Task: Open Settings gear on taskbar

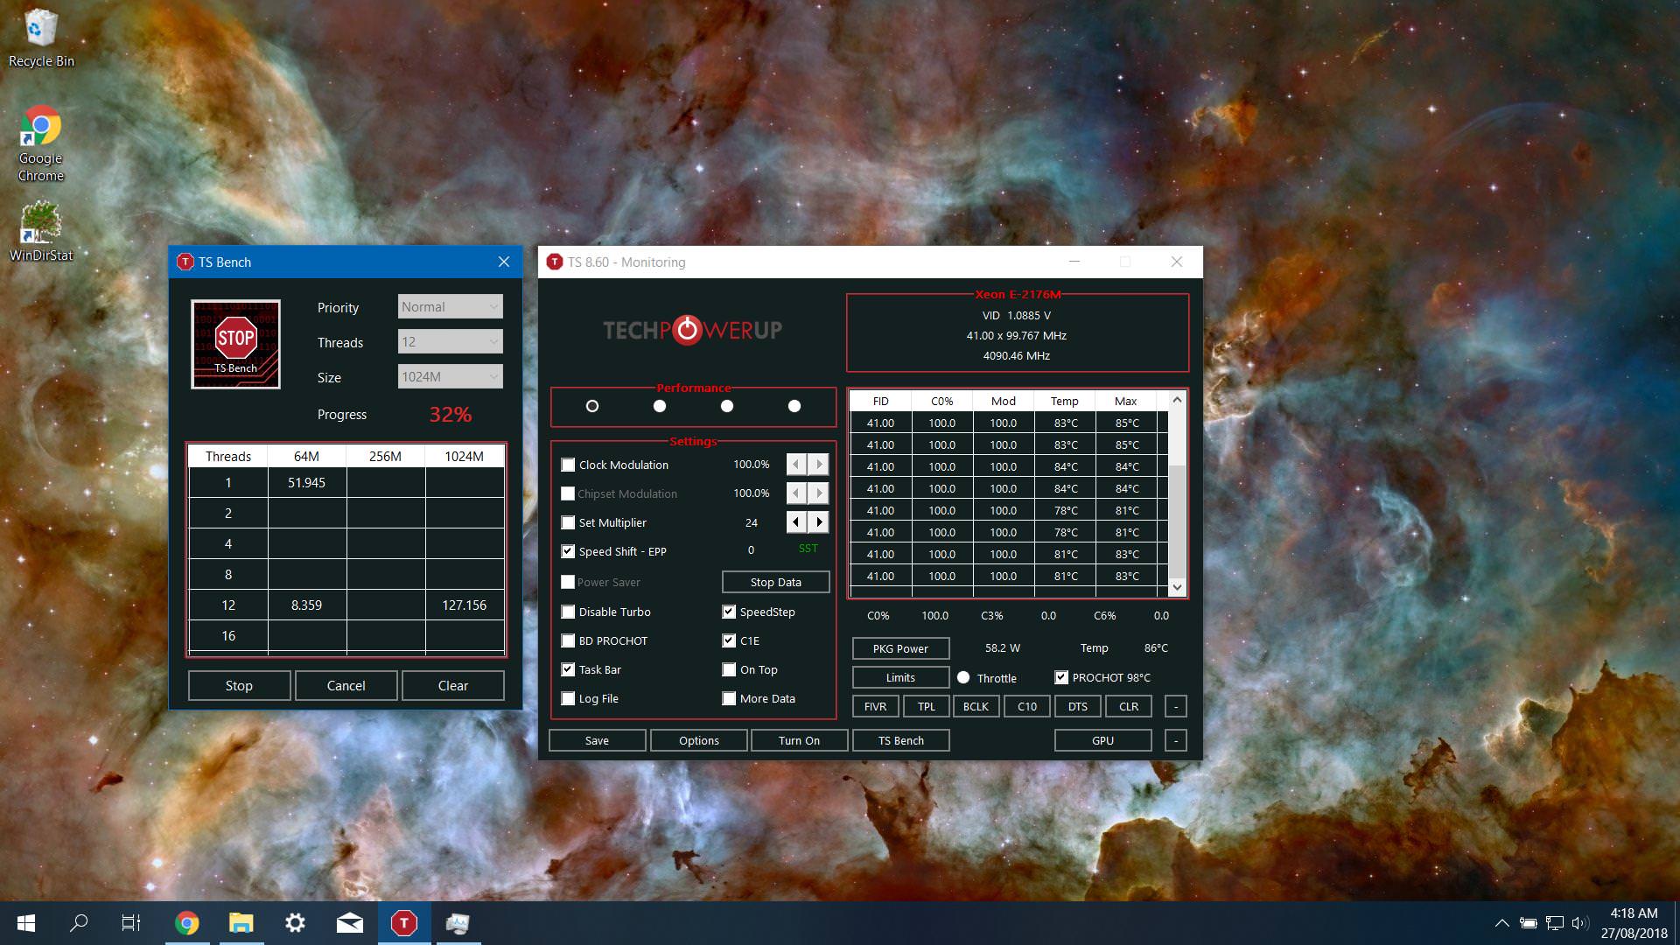Action: coord(295,923)
